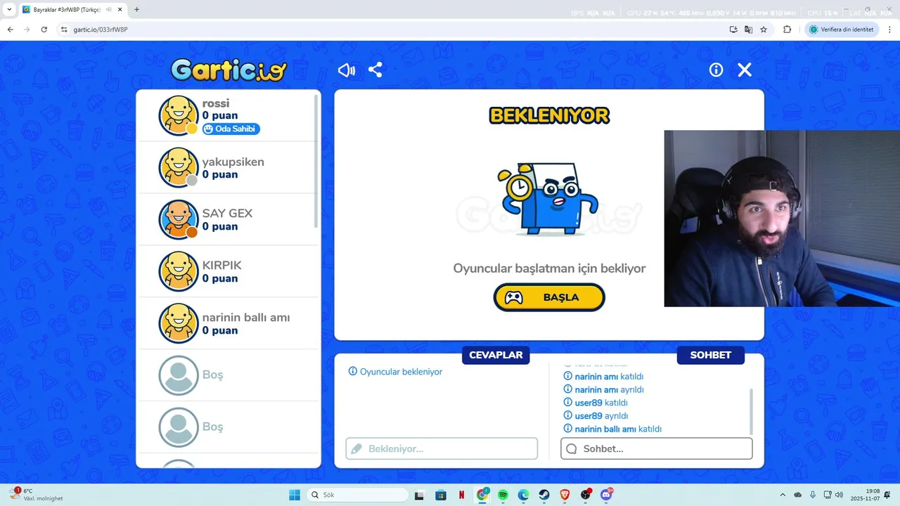Click the waiting clock mascot image
Image resolution: width=900 pixels, height=506 pixels.
(548, 200)
